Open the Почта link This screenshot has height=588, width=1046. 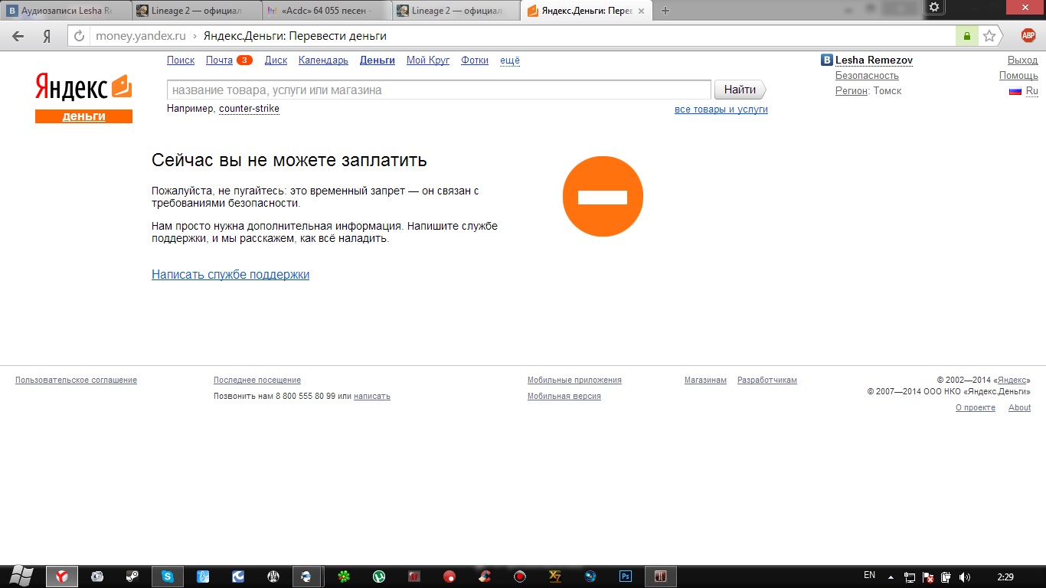coord(219,60)
